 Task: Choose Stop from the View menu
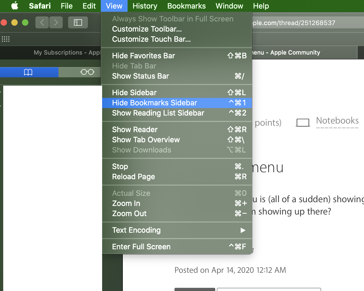[x=177, y=166]
